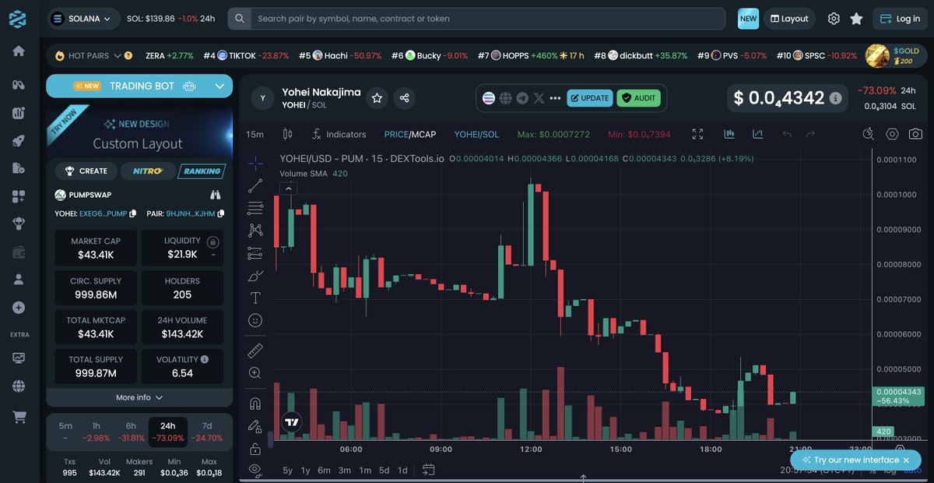
Task: Toggle log scale on chart
Action: (888, 471)
